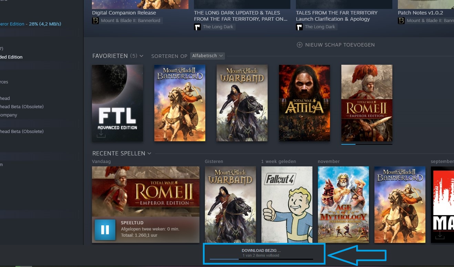Screen dimensions: 454x267
Task: Open the Alfabetisch sorting dropdown
Action: [x=207, y=55]
